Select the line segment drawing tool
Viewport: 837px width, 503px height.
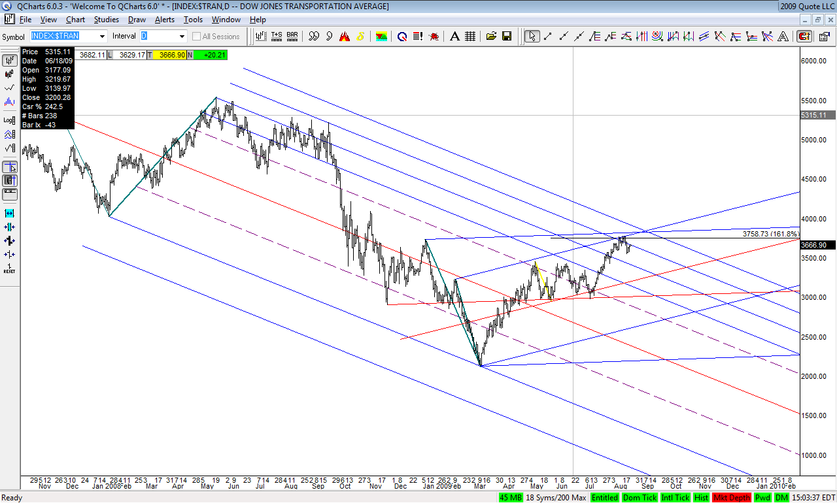tap(548, 37)
